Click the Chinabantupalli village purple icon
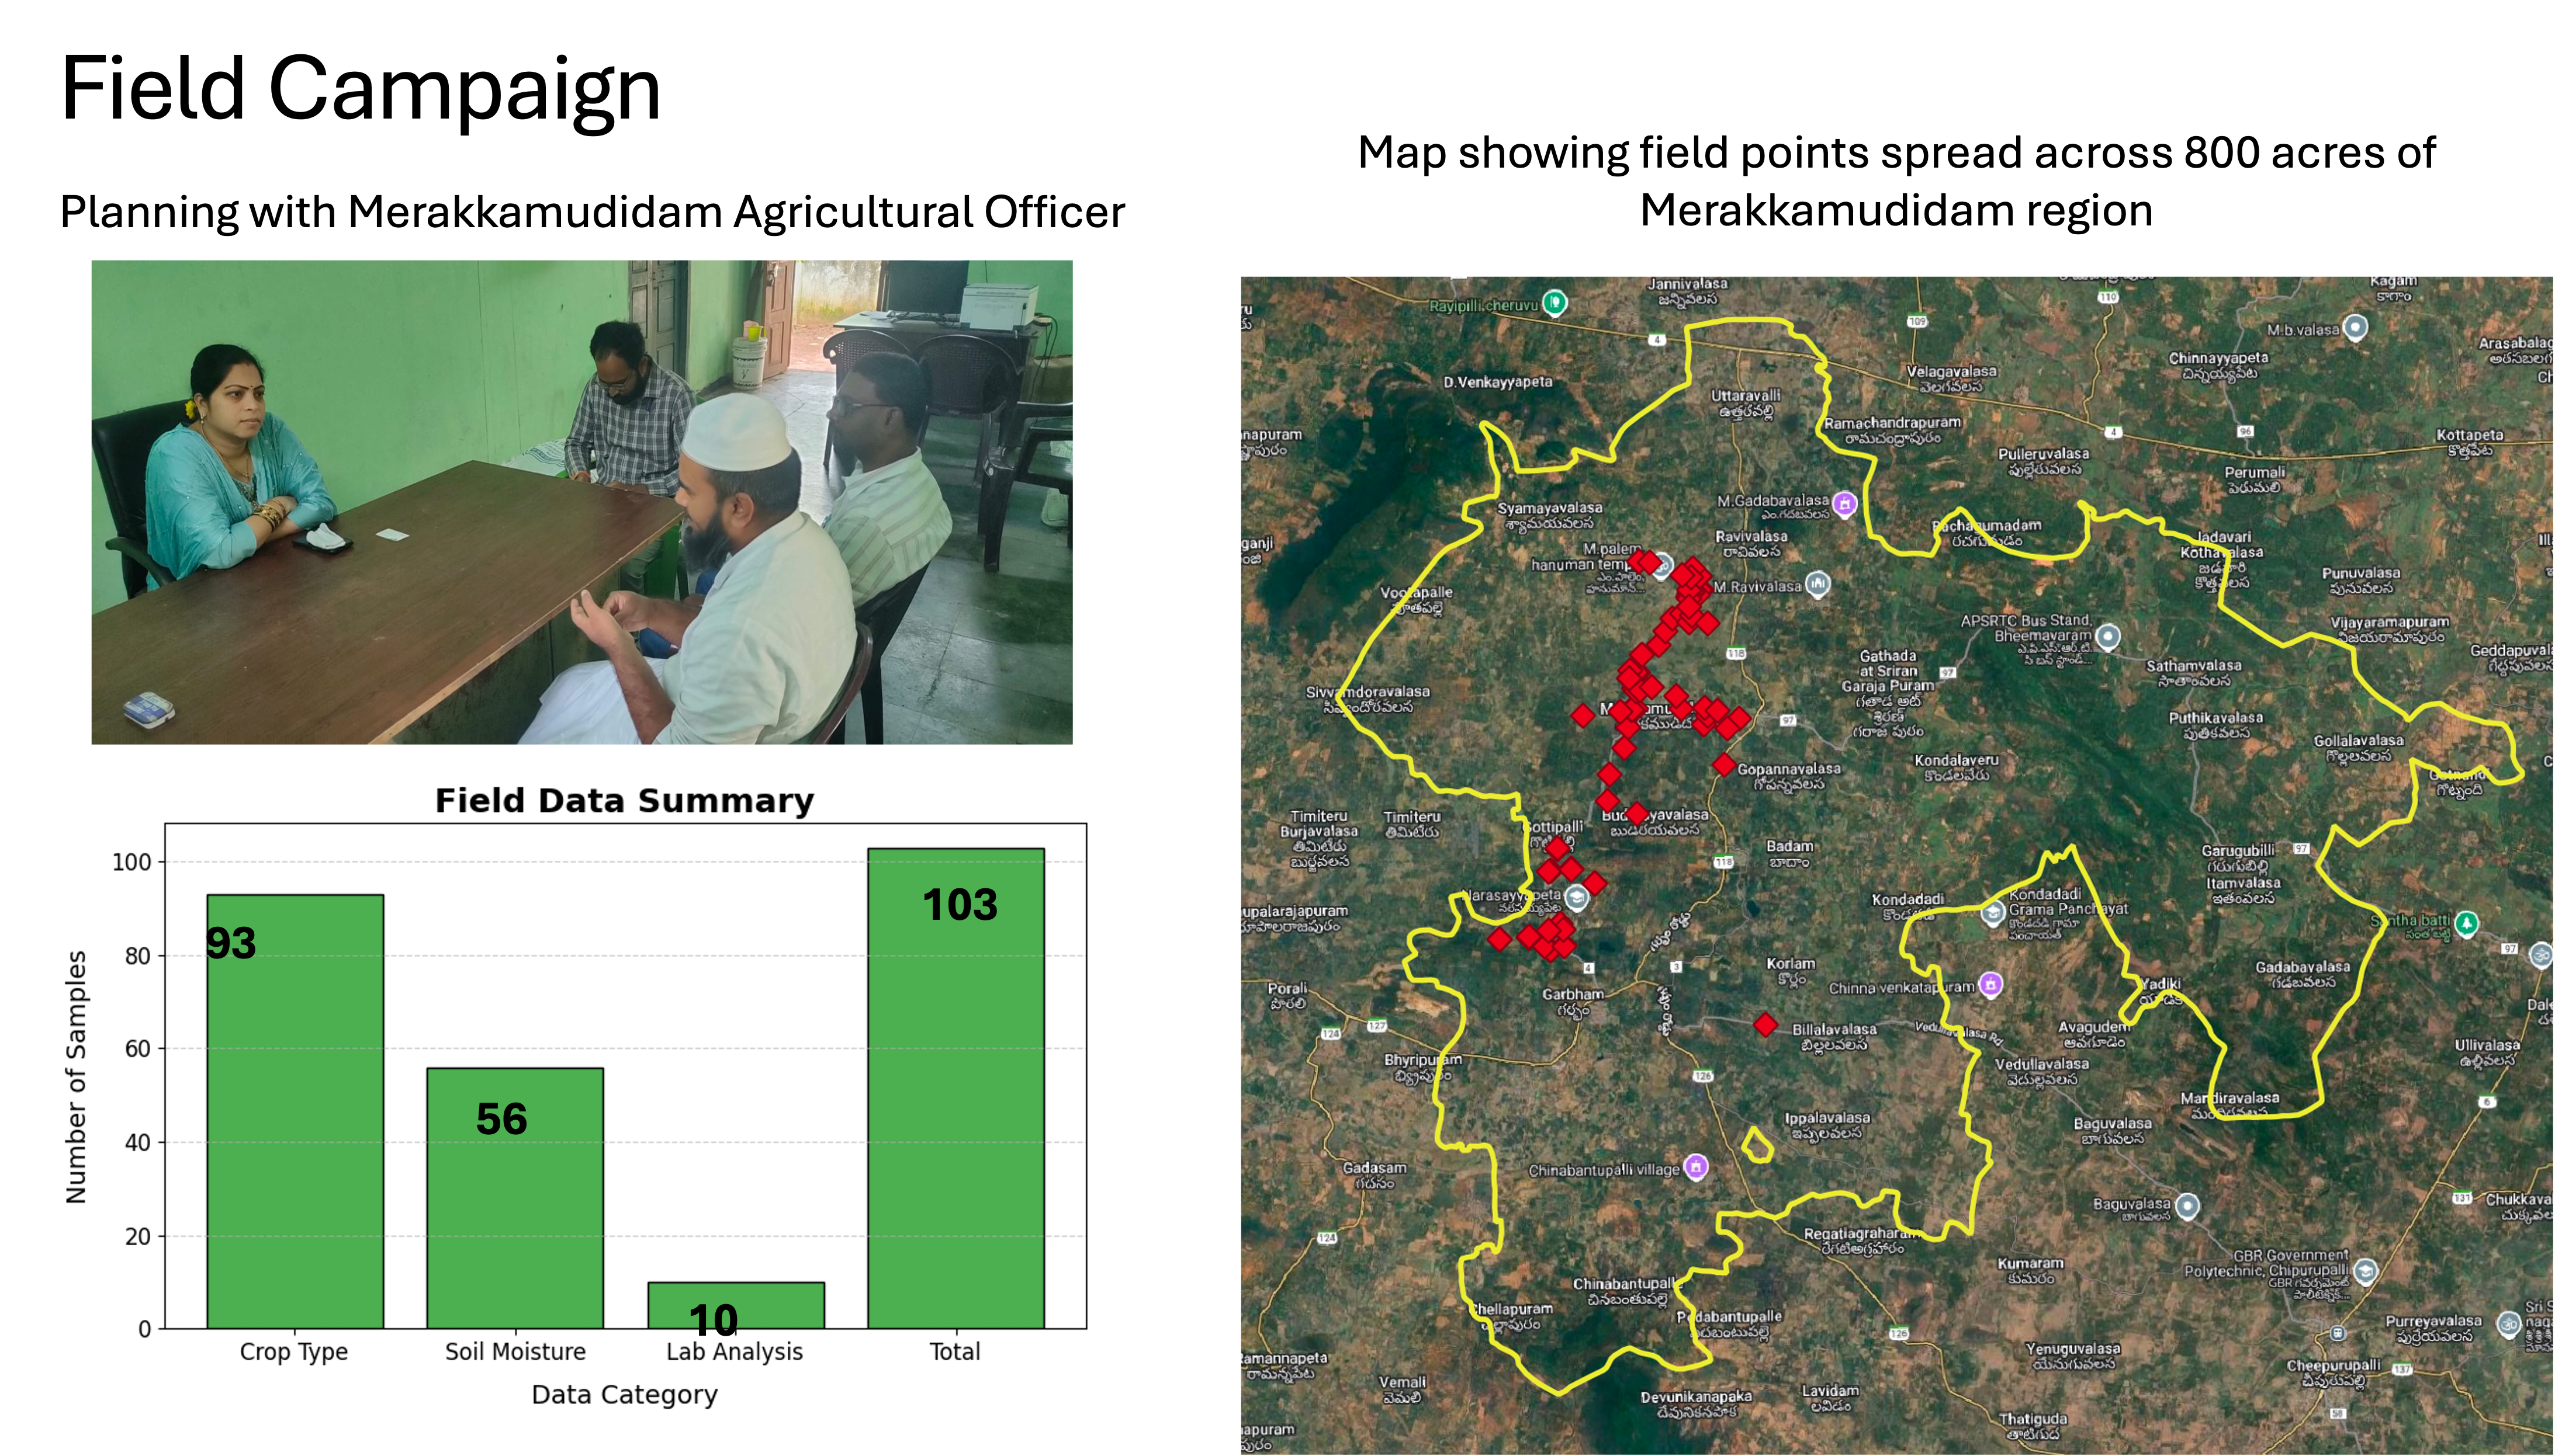 (x=1696, y=1166)
